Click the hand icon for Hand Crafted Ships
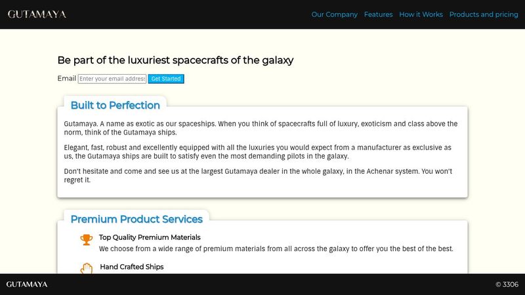This screenshot has width=525, height=295. tap(87, 268)
